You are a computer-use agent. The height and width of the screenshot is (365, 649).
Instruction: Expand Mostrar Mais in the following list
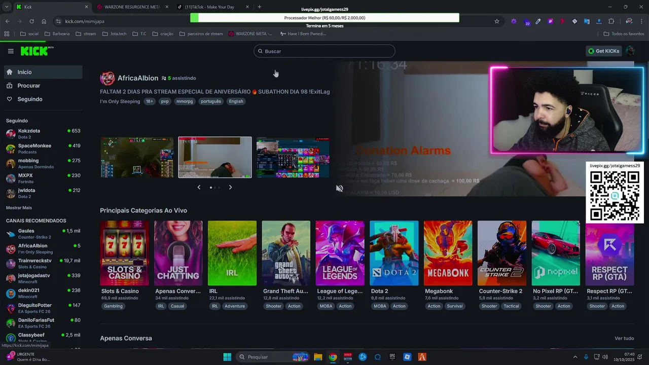coord(19,208)
